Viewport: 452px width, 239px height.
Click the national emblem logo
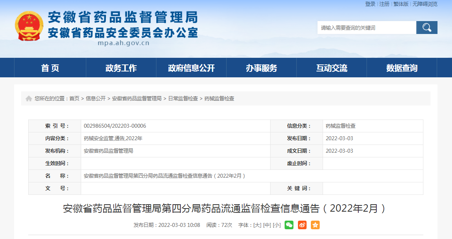click(29, 26)
